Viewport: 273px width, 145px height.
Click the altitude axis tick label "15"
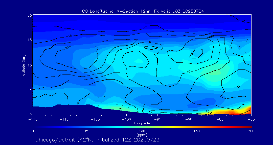30,40
